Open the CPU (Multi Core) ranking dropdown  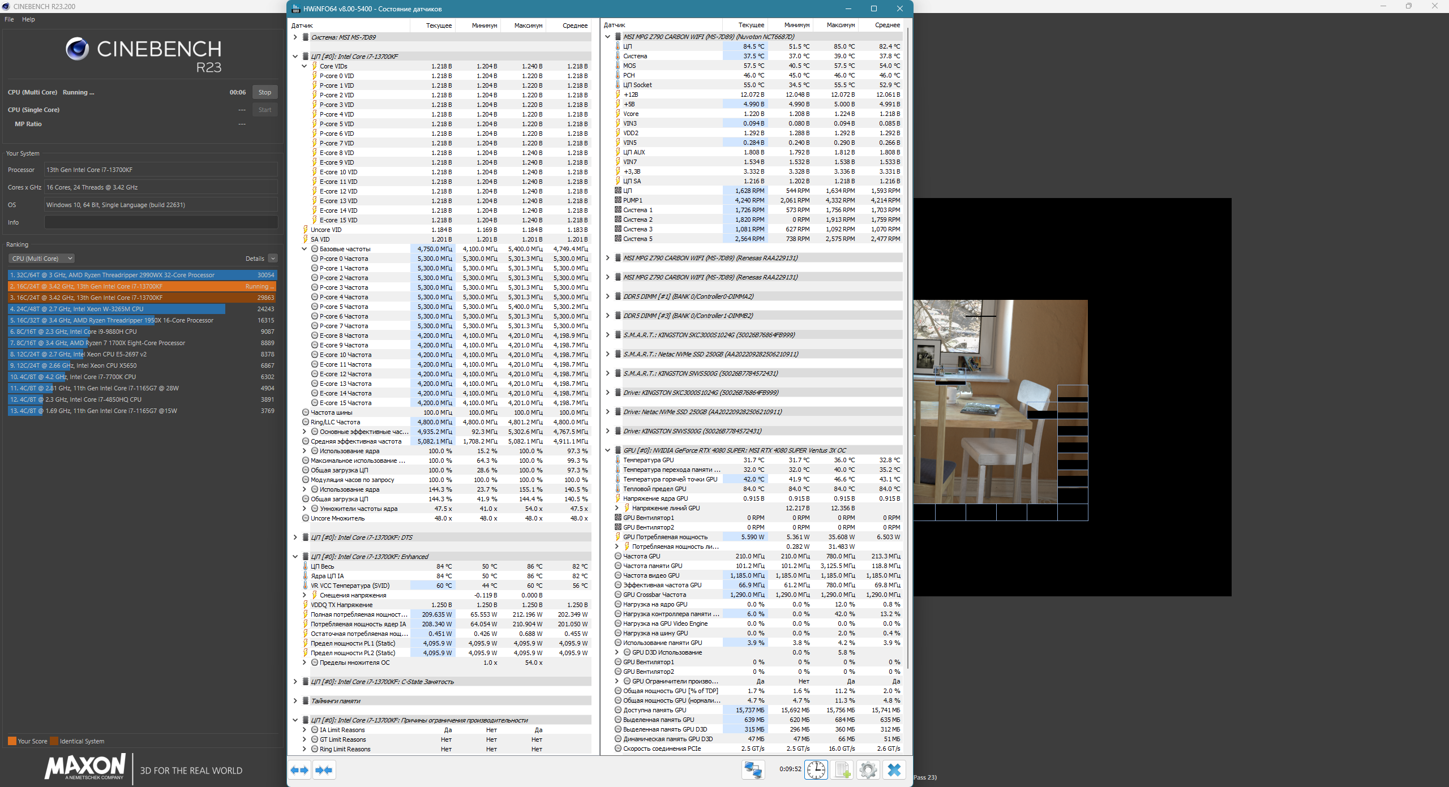point(41,259)
